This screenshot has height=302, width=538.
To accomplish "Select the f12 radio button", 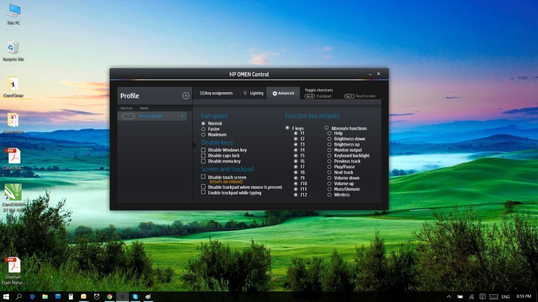I will [x=296, y=195].
